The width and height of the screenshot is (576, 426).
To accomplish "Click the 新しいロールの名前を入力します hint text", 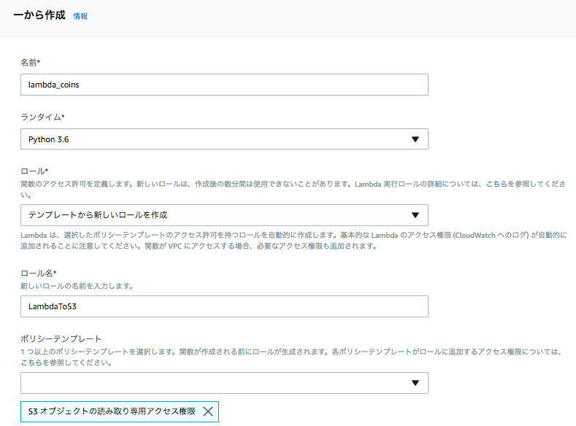I will 77,286.
